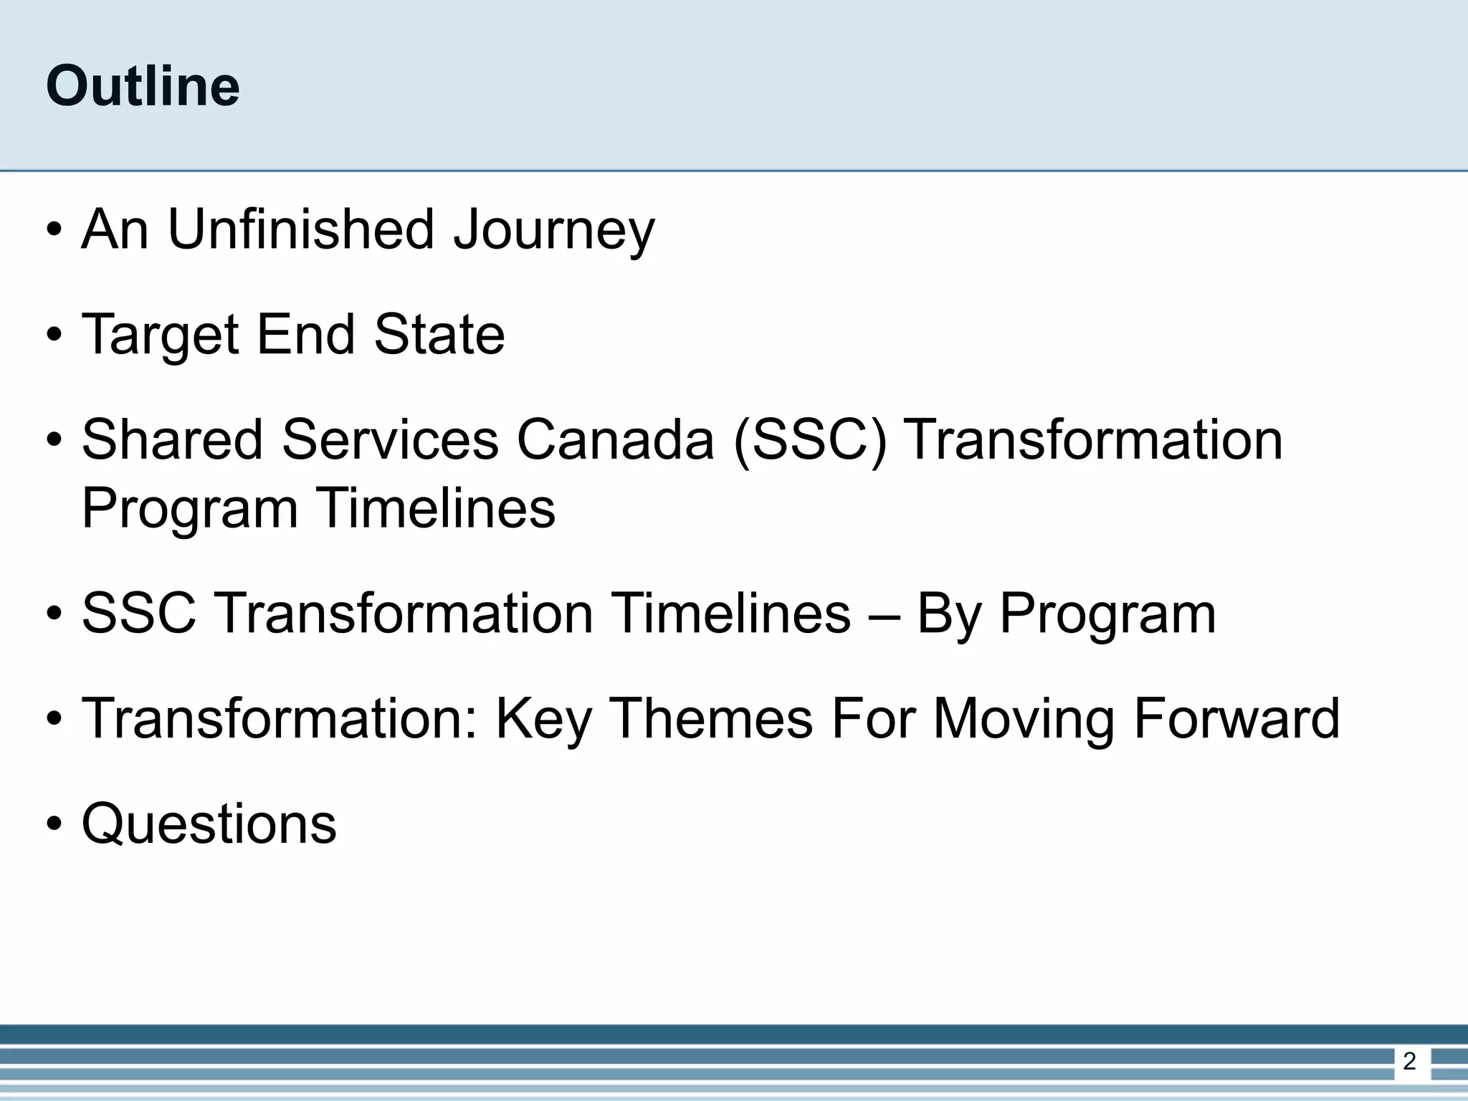Click the slide number 2 box
This screenshot has width=1468, height=1101.
click(1409, 1062)
